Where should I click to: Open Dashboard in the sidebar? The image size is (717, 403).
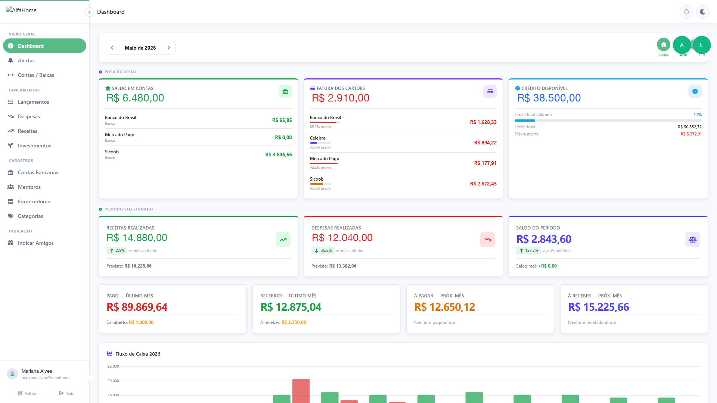click(x=44, y=46)
